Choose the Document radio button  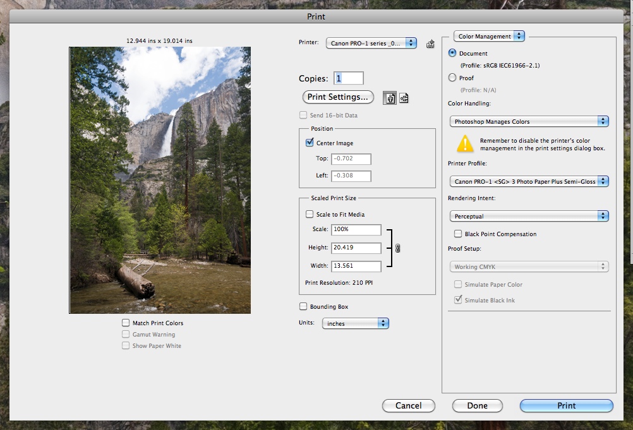pos(452,54)
